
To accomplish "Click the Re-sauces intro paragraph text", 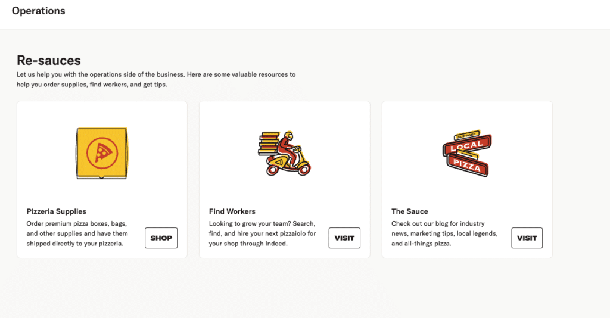I will 156,79.
